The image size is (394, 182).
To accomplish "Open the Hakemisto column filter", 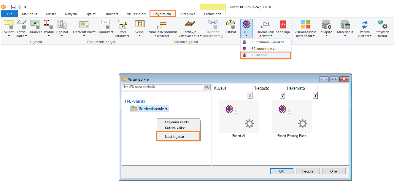I will [x=315, y=95].
